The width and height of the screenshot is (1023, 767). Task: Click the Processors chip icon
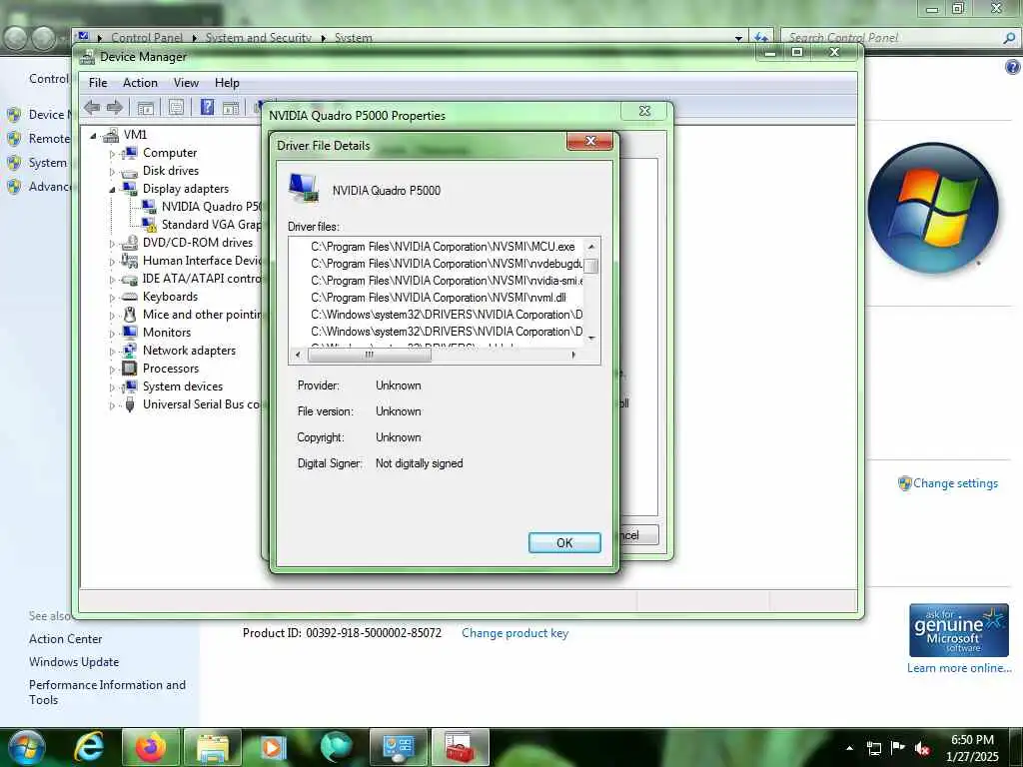pyautogui.click(x=130, y=369)
